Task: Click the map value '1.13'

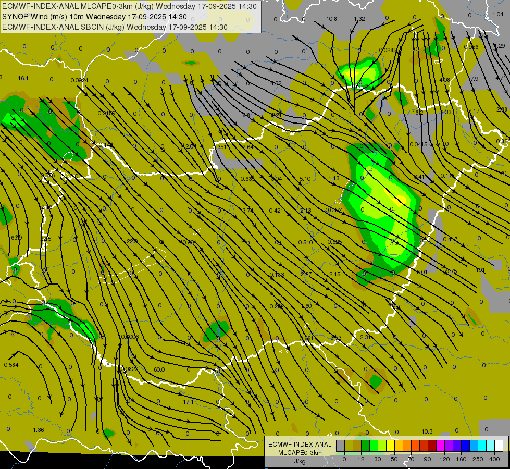Action: pyautogui.click(x=334, y=178)
